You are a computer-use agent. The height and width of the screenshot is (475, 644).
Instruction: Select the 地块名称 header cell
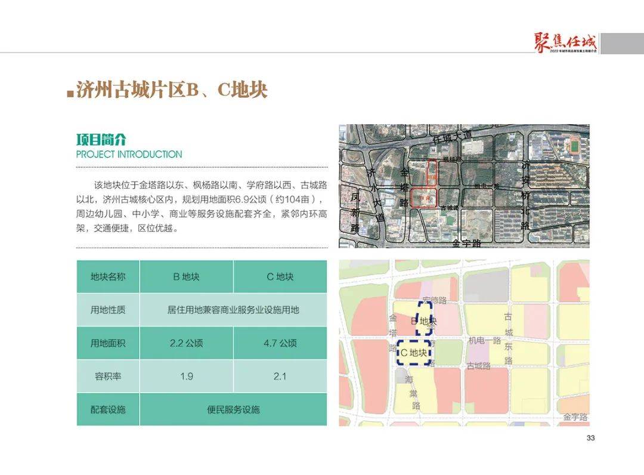[x=108, y=276]
